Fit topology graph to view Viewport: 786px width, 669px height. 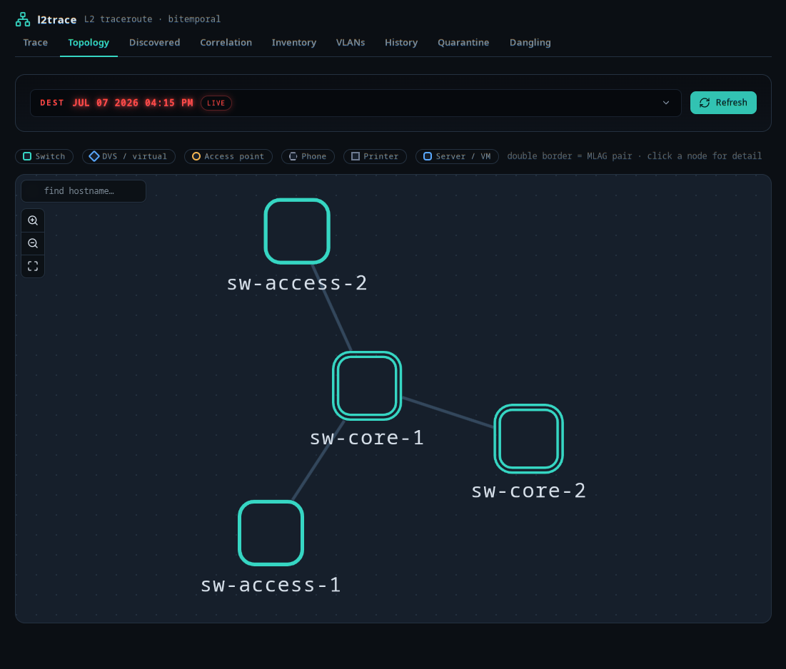point(33,266)
